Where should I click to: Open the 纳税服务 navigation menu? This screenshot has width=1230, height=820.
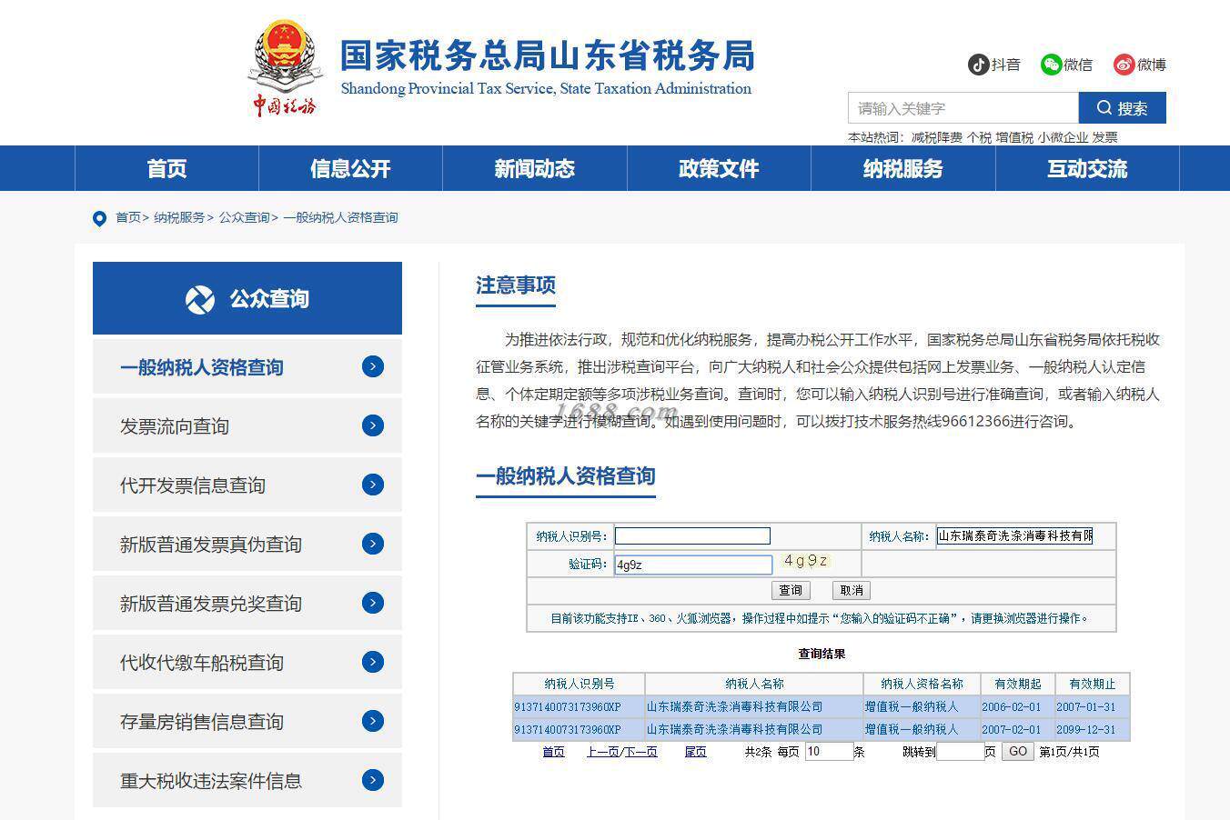[903, 168]
